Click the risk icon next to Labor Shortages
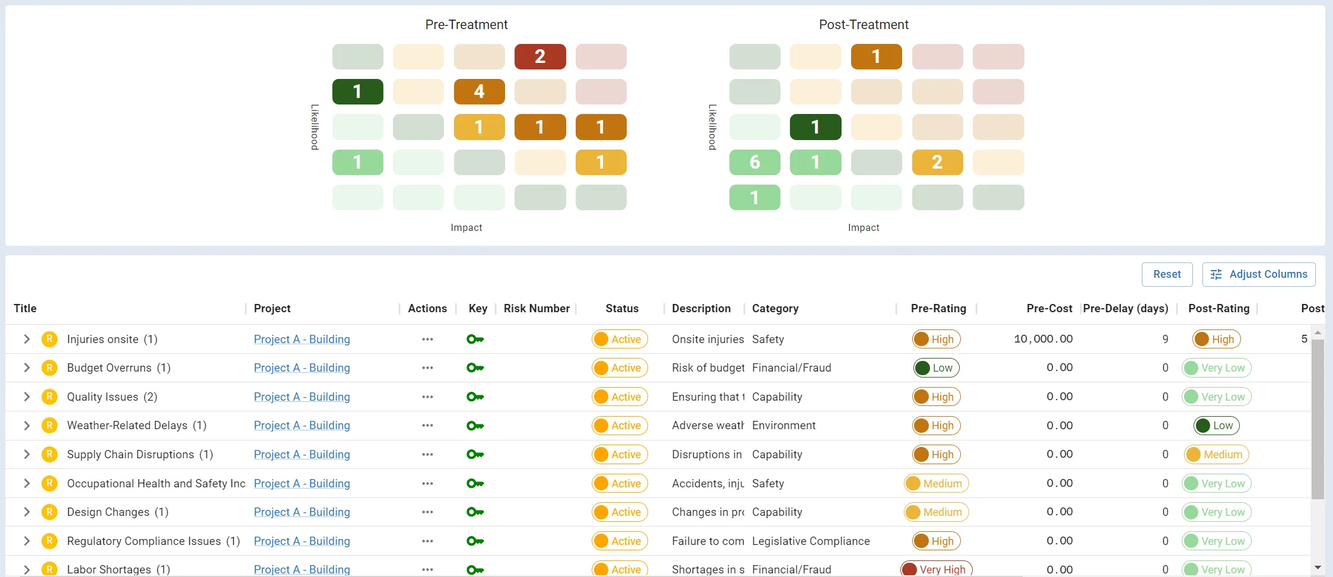The height and width of the screenshot is (577, 1333). point(50,569)
